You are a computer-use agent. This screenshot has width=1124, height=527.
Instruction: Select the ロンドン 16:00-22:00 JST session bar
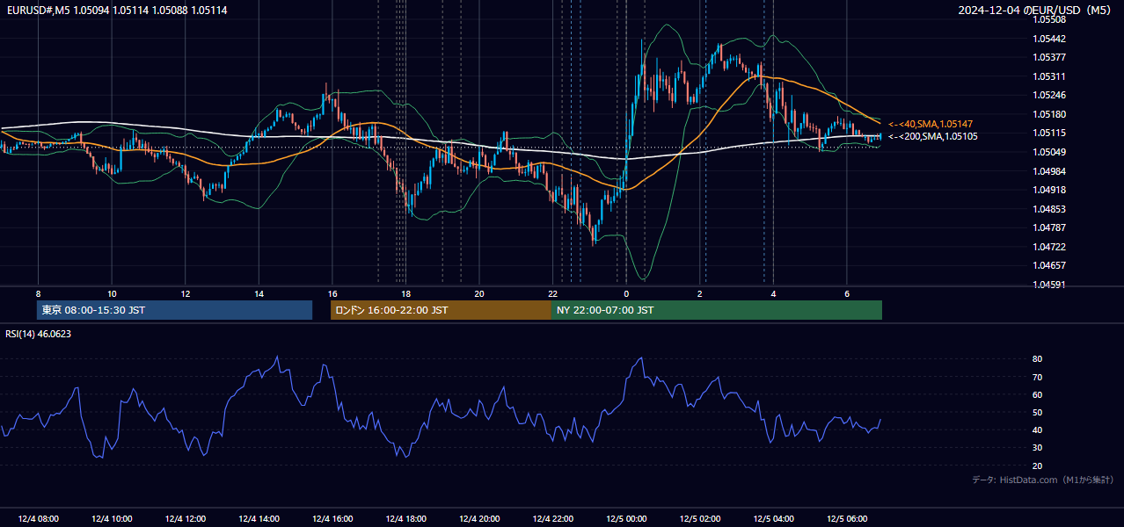[441, 310]
